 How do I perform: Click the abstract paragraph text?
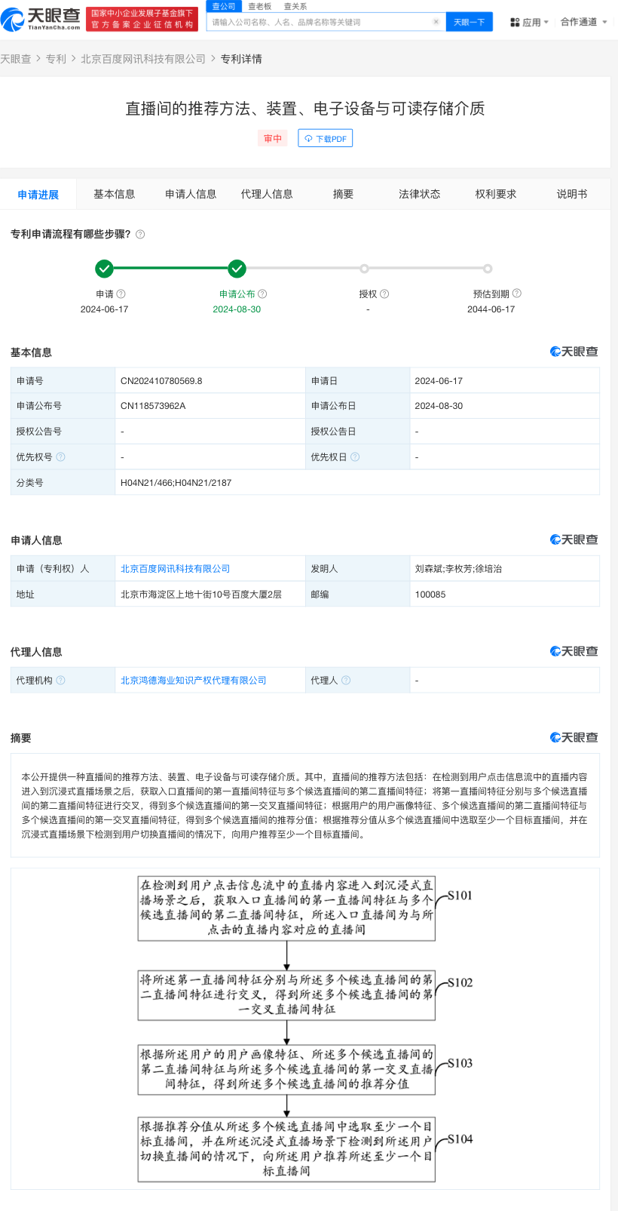pos(304,806)
